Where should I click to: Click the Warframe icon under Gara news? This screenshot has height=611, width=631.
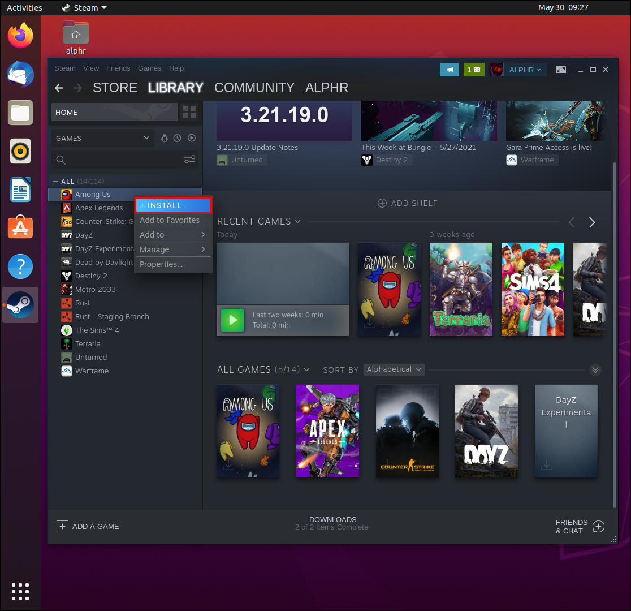click(x=512, y=160)
